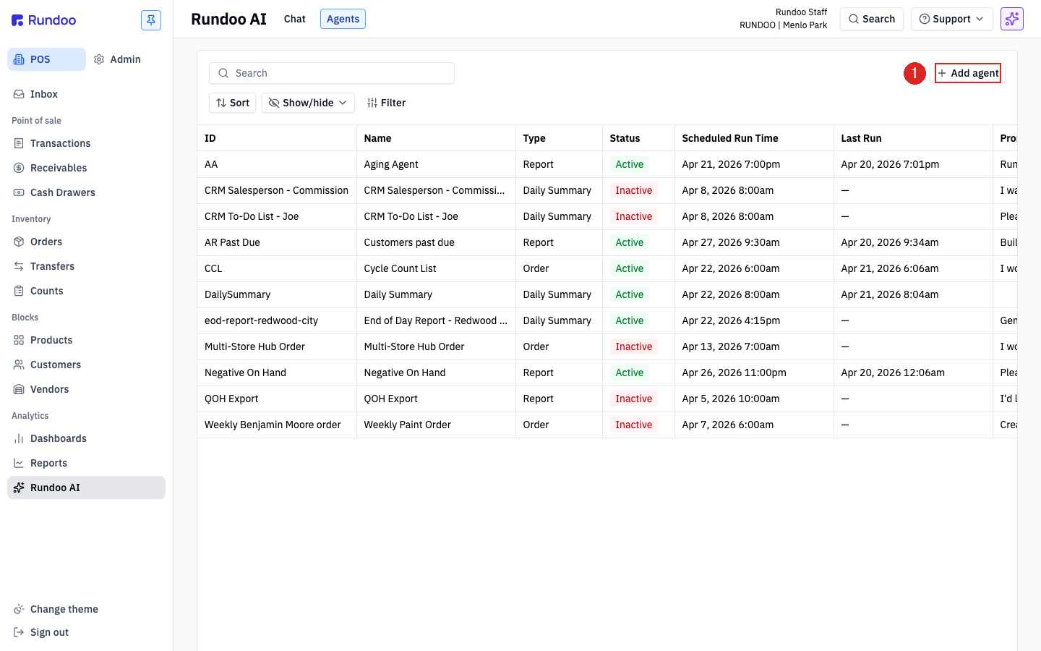Open the Aging Agent row

607,164
